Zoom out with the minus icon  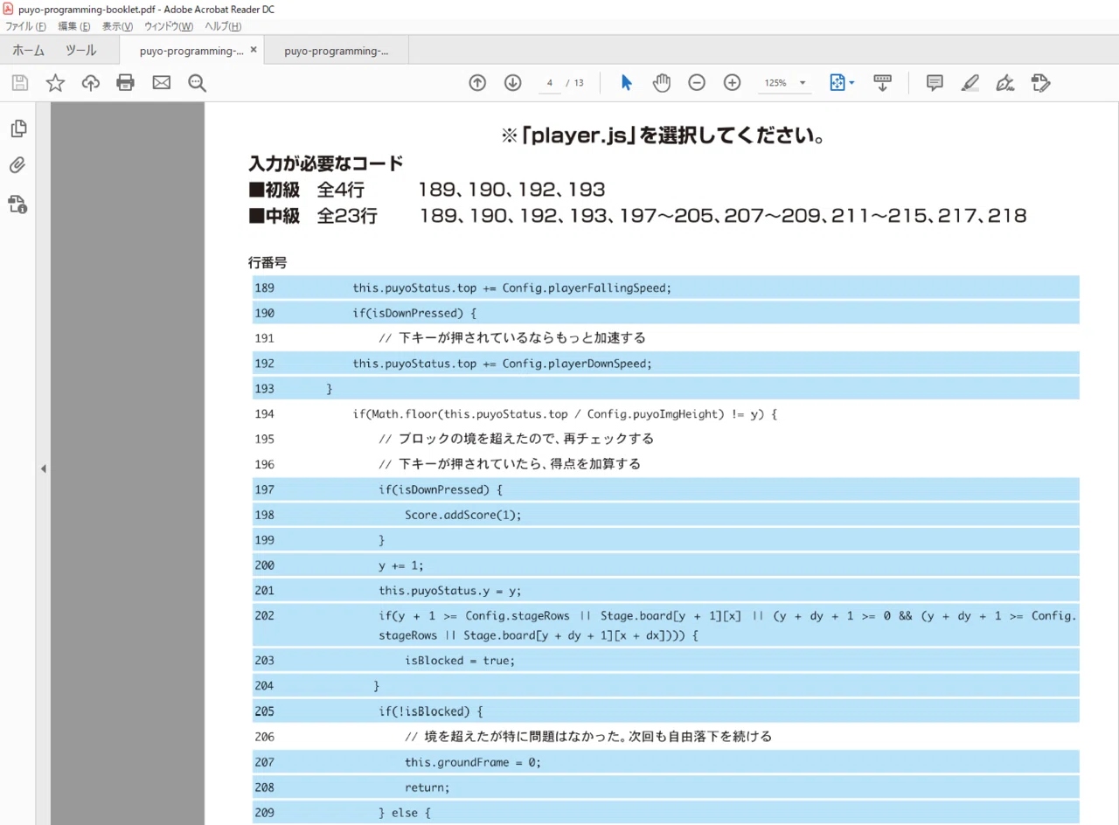click(697, 83)
